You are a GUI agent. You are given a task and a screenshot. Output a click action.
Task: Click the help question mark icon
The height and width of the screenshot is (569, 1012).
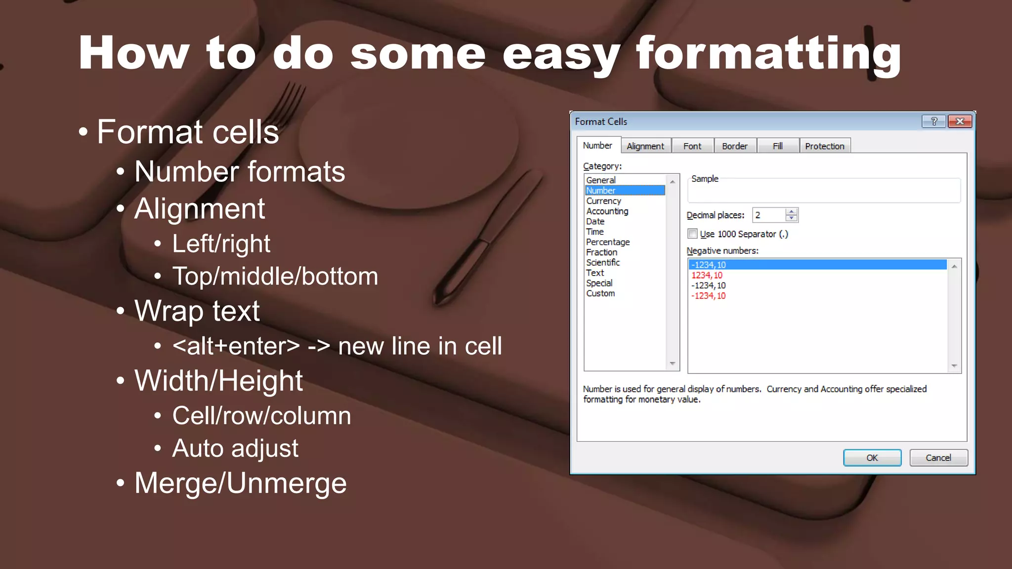(933, 122)
